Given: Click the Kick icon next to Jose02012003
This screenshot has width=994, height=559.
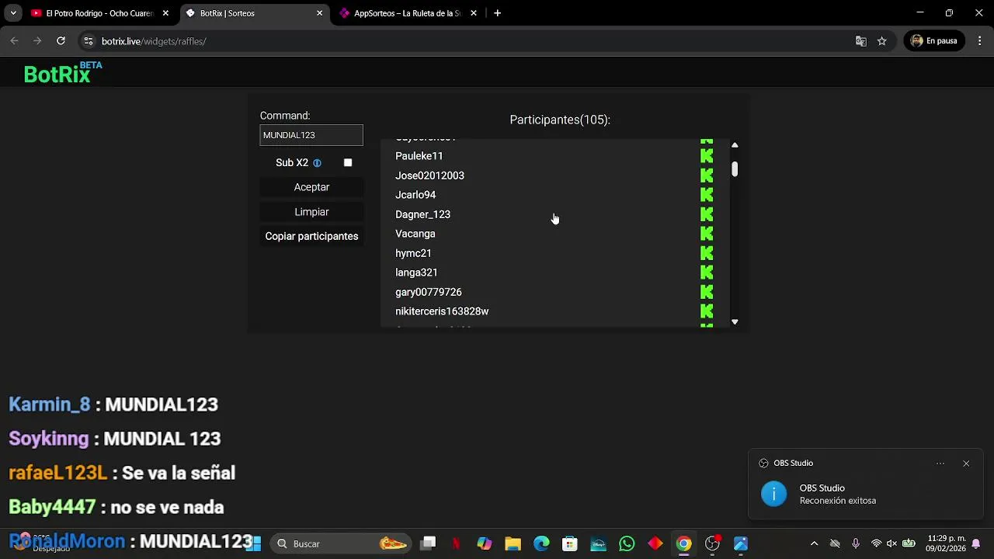Looking at the screenshot, I should click(x=707, y=175).
